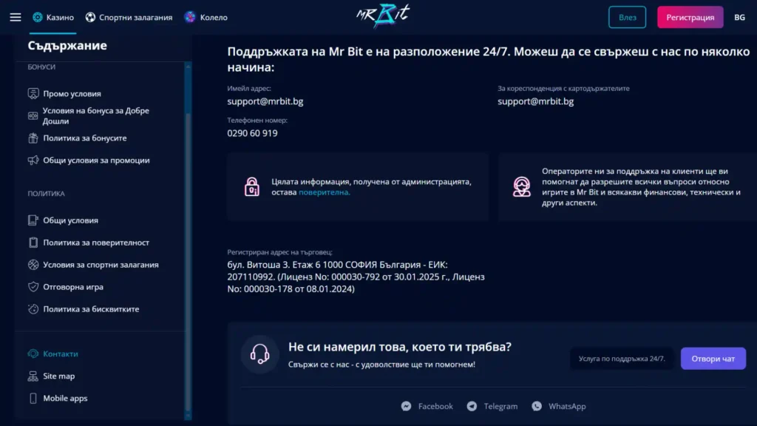The width and height of the screenshot is (757, 426).
Task: Click the Контакти sidebar icon
Action: point(33,354)
